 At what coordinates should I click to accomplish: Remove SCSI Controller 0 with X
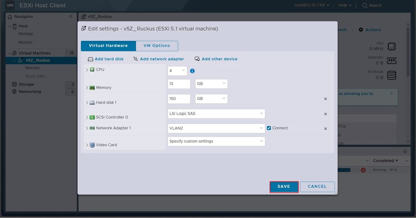325,114
